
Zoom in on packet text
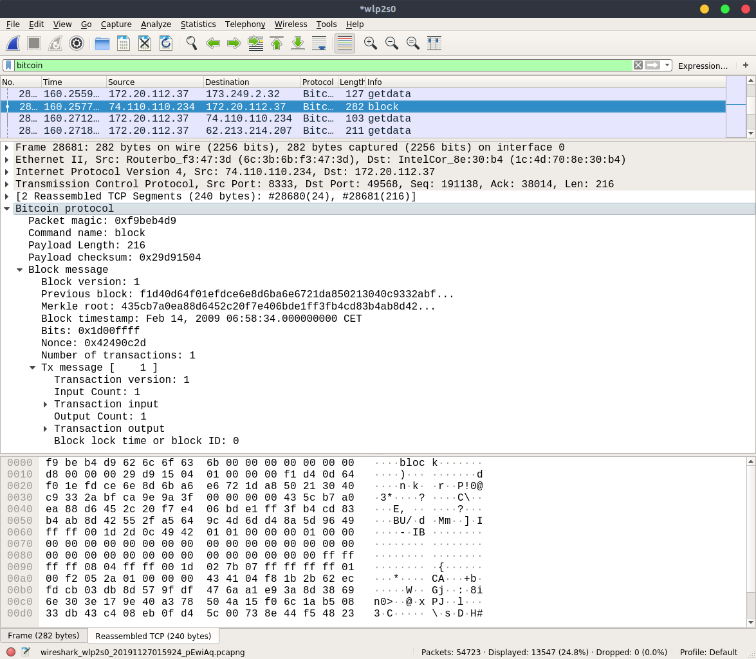click(371, 43)
